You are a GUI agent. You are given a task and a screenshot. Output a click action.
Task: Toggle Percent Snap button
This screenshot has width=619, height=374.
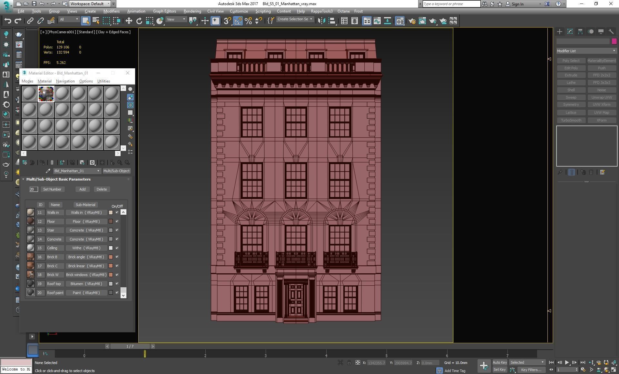coord(248,21)
